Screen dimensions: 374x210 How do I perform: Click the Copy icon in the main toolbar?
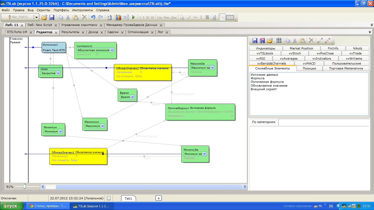(x=60, y=17)
